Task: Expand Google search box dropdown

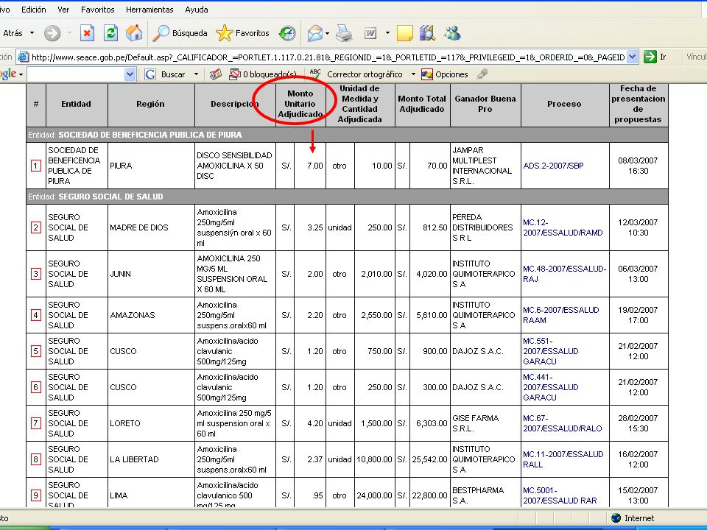Action: pos(130,74)
